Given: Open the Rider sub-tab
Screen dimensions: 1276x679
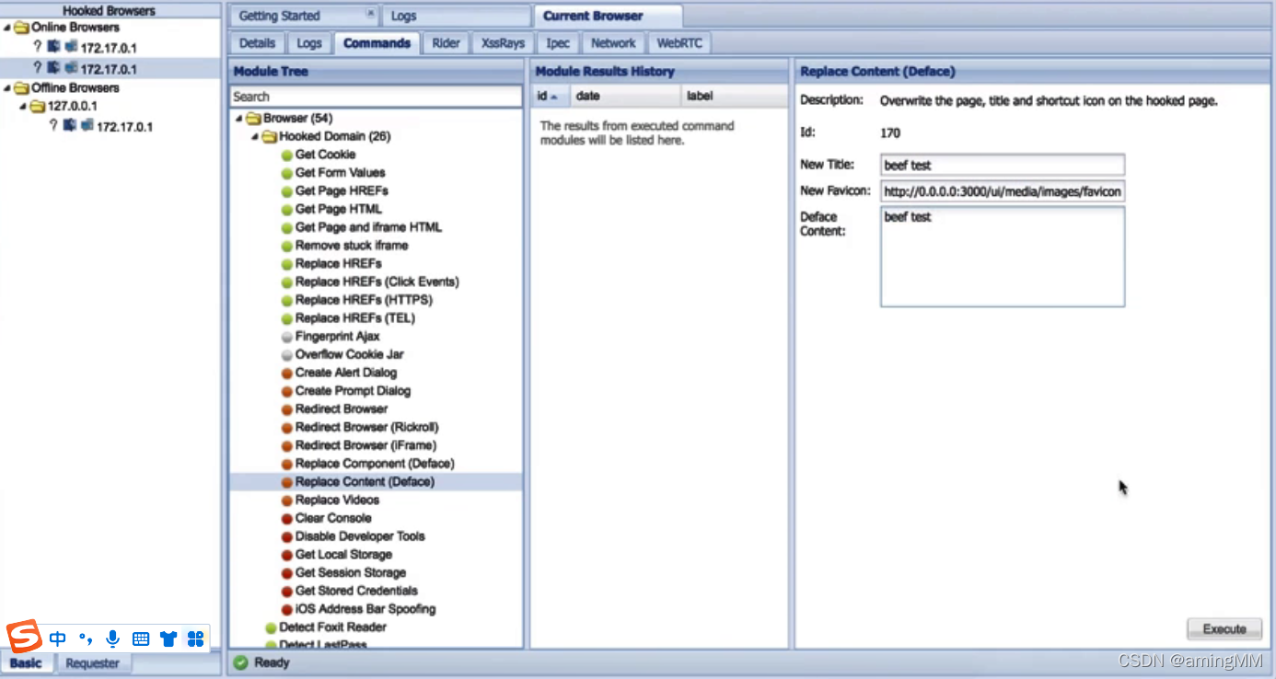Looking at the screenshot, I should [x=446, y=43].
